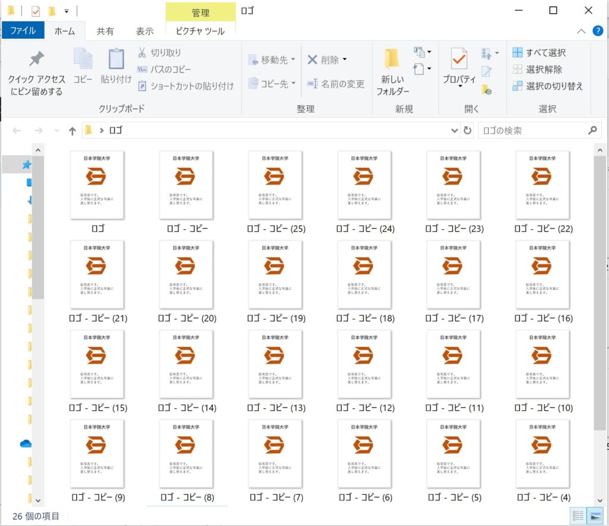Select the ロゴ - コピー thumbnail
The image size is (609, 526).
pos(186,185)
